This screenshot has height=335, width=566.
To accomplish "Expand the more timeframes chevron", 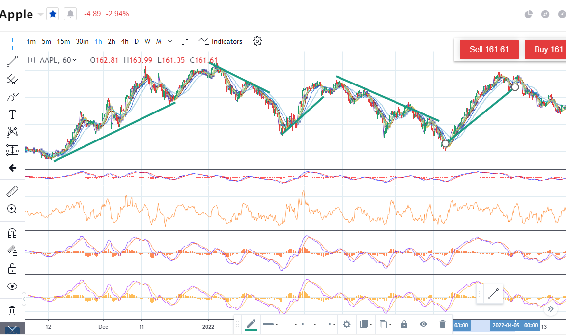I will click(170, 41).
